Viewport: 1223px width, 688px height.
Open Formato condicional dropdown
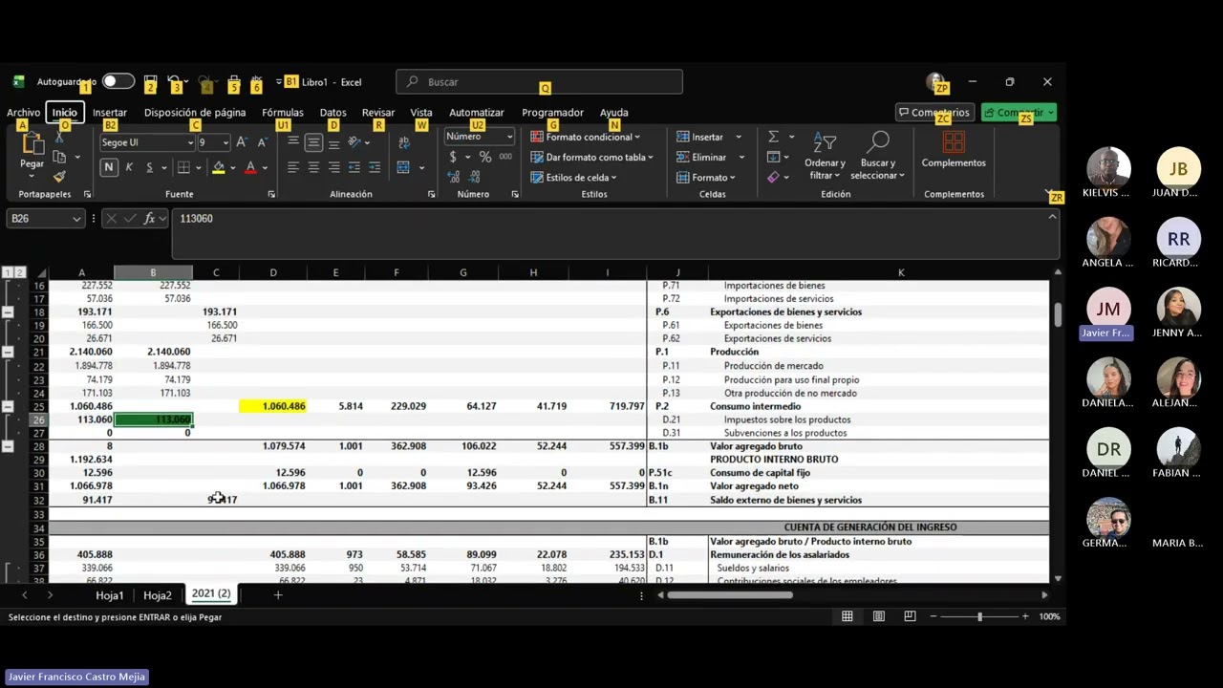click(x=586, y=137)
